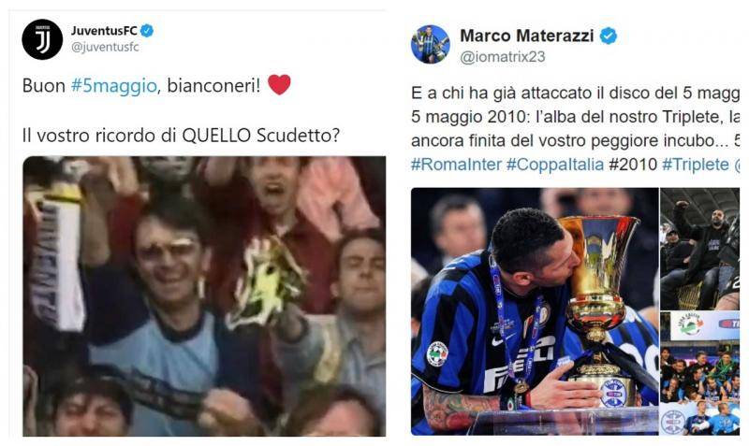Open the top-right photo of man in stands
This screenshot has width=749, height=446.
pos(699,249)
